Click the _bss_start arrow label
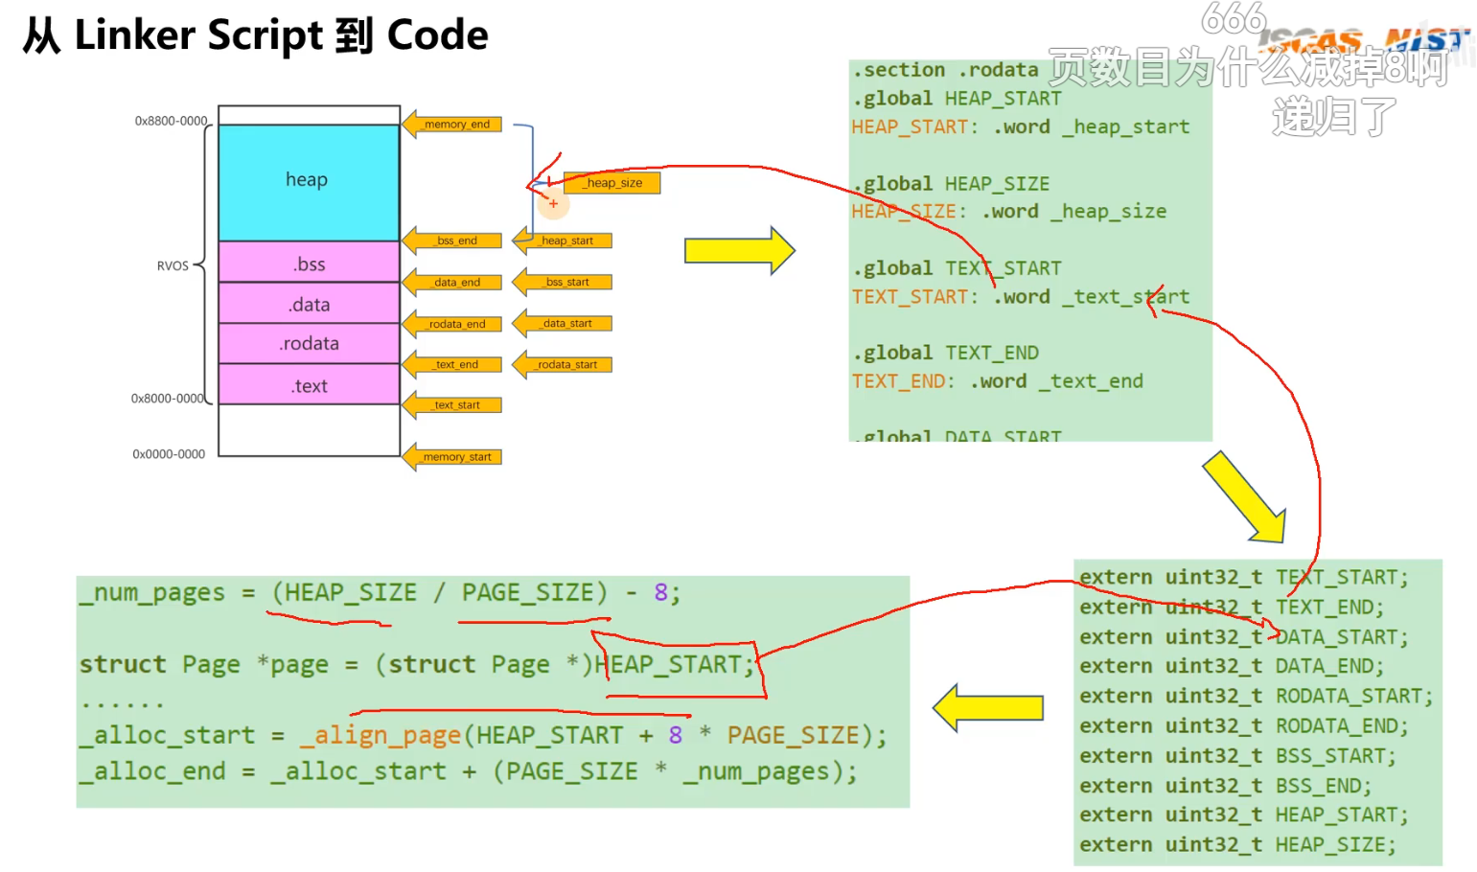The image size is (1477, 872). point(563,282)
